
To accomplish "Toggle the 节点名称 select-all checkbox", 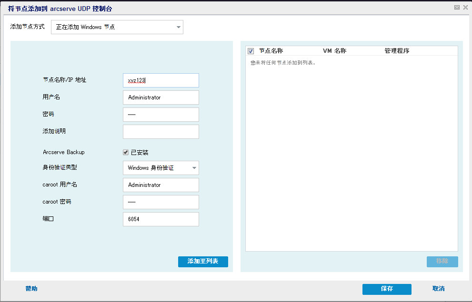I will click(x=250, y=50).
